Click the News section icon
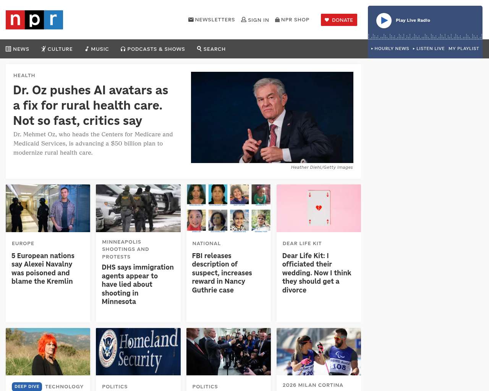 (8, 49)
